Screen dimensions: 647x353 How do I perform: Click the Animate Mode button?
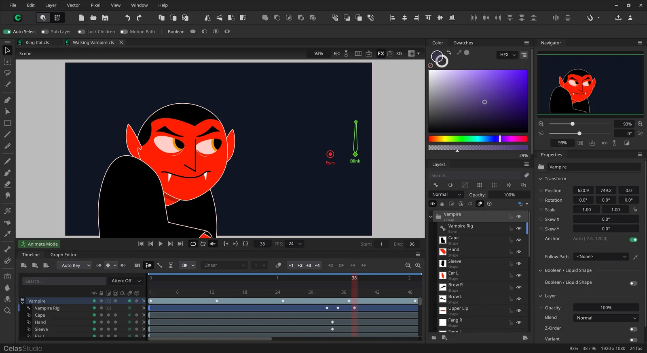tap(40, 244)
